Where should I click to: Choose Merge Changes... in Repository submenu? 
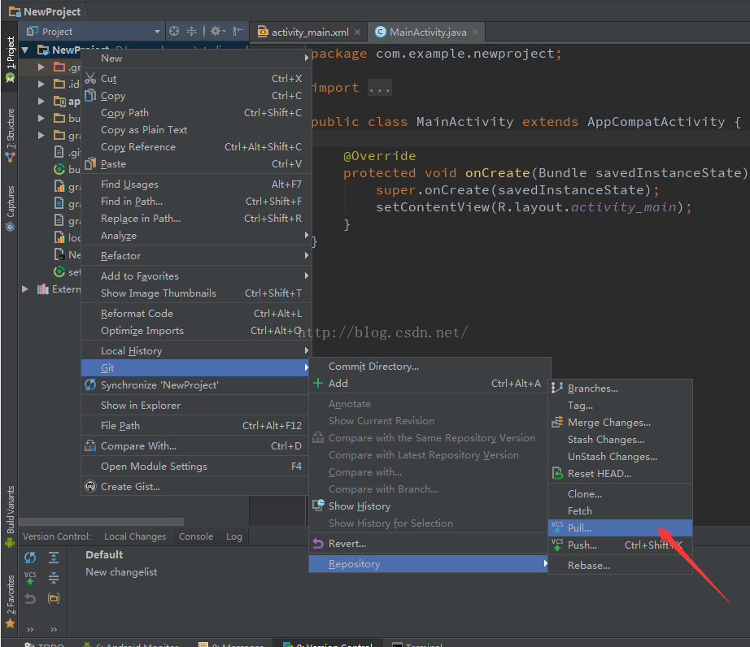coord(621,423)
